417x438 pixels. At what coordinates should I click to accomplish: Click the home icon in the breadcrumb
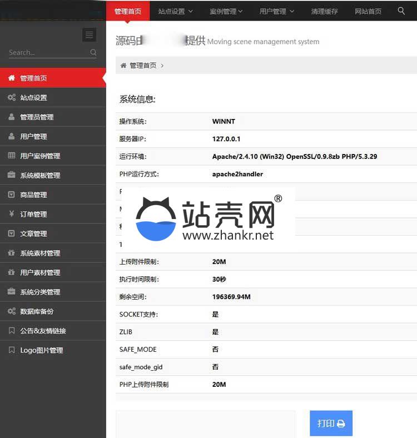(x=123, y=66)
